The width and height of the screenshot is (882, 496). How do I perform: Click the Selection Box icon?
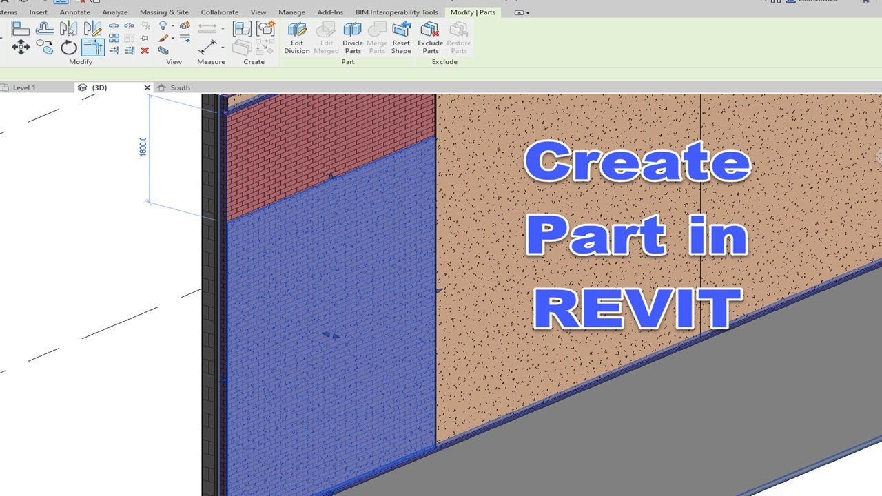tap(163, 50)
